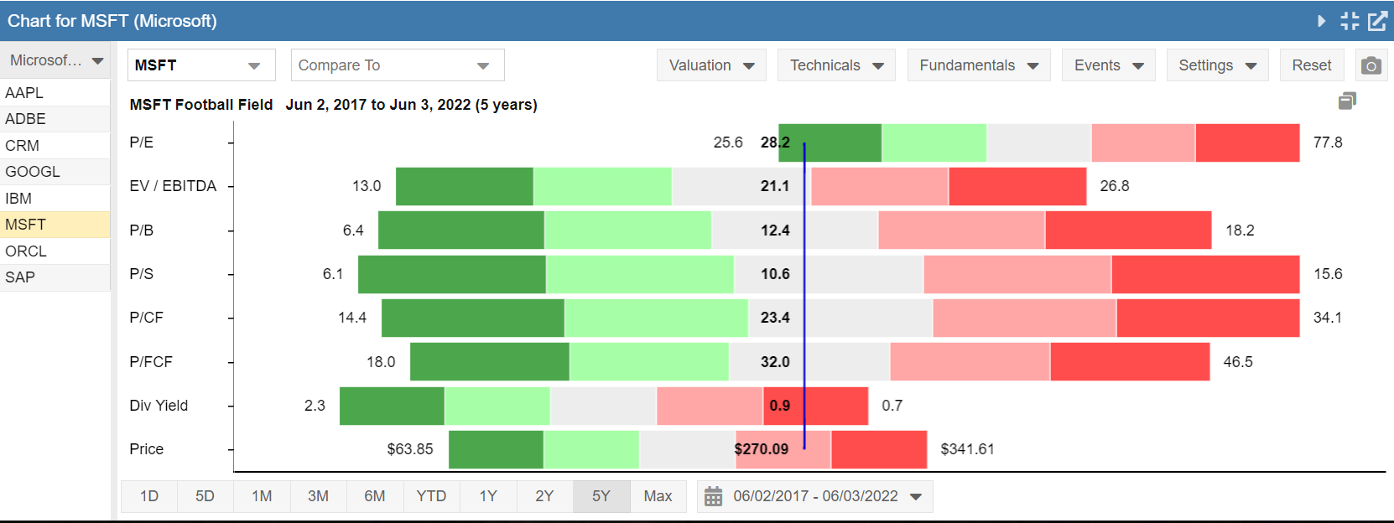The image size is (1394, 523).
Task: Select the 5D time range
Action: pos(205,496)
